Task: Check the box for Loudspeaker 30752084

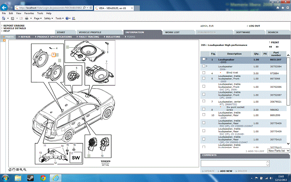Action: tap(204, 66)
